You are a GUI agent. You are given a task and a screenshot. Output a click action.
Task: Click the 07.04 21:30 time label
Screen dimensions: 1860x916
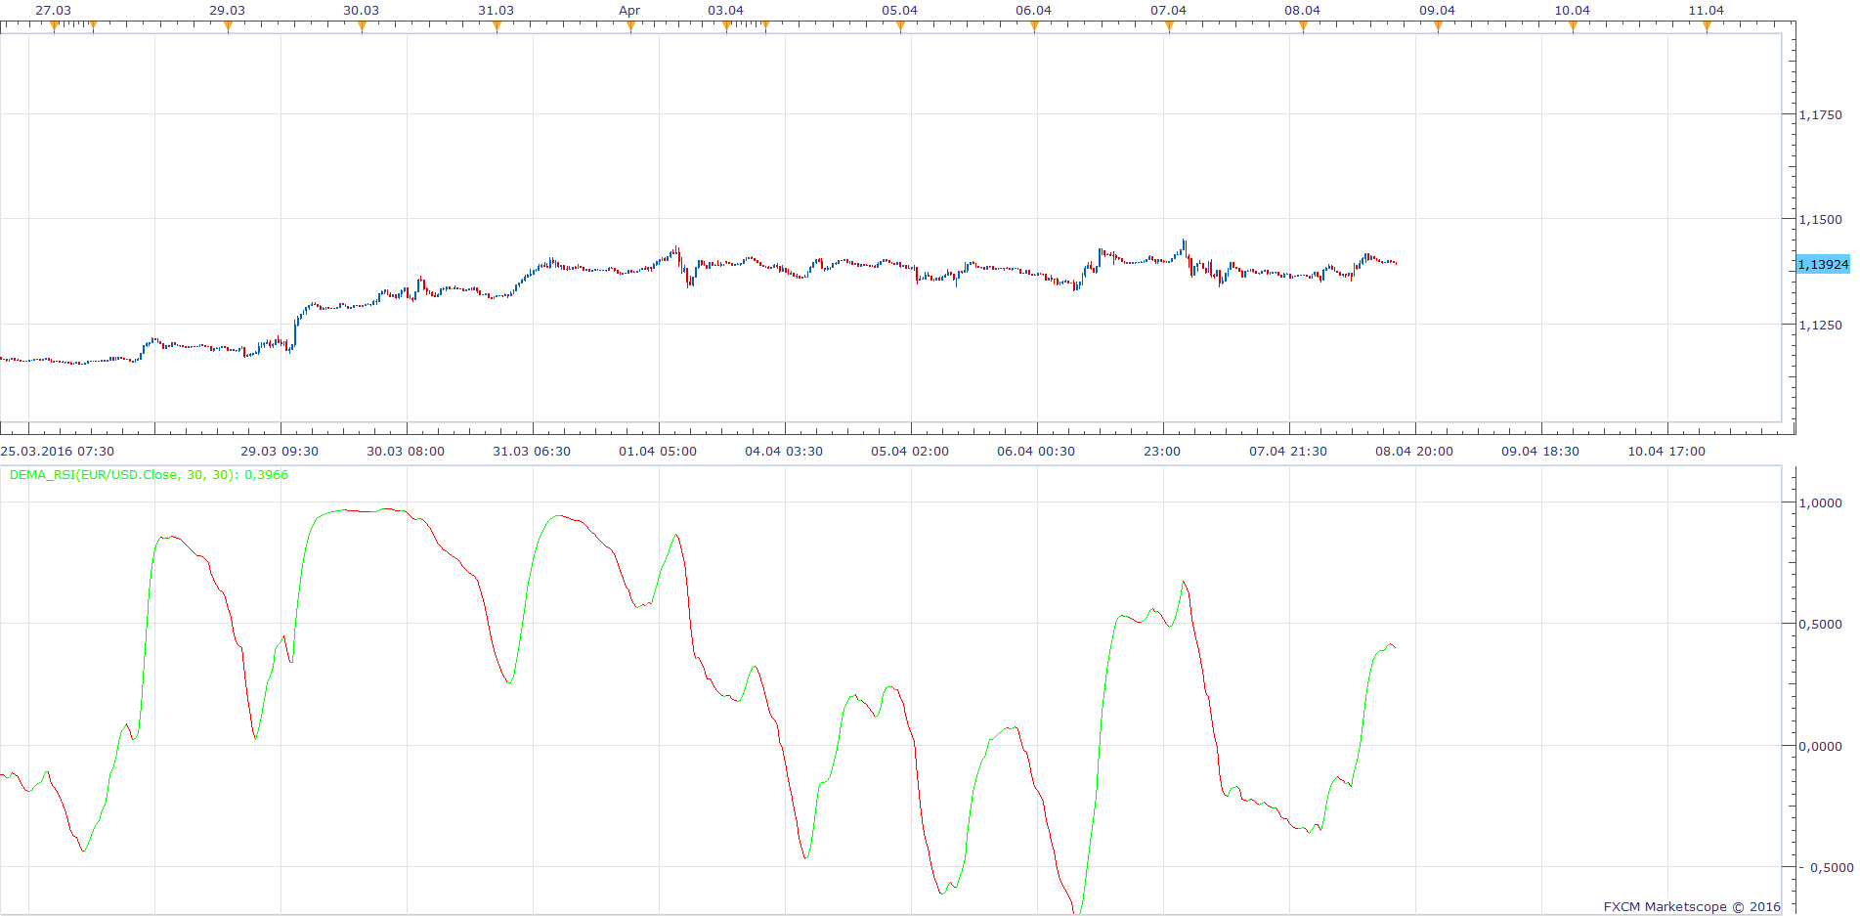coord(1288,452)
